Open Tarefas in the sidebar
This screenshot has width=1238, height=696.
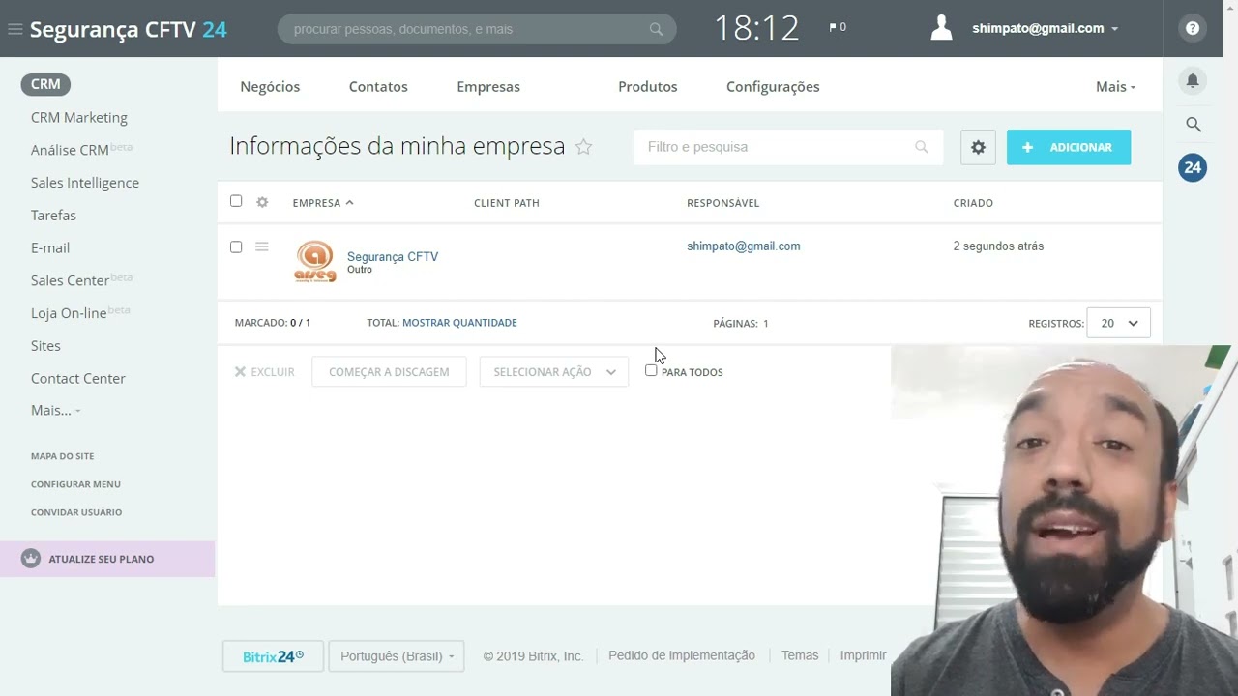53,215
